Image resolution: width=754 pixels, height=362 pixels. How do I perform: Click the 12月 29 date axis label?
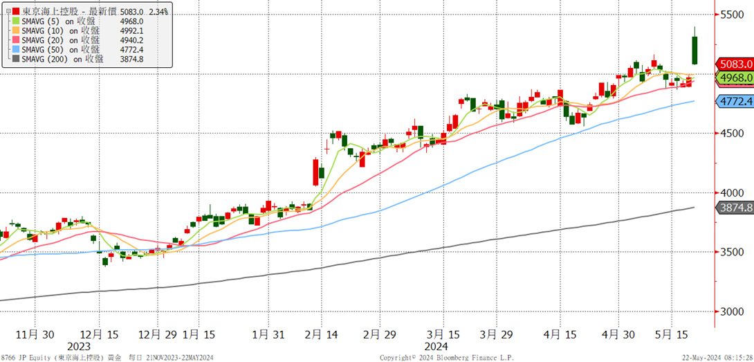(x=157, y=335)
